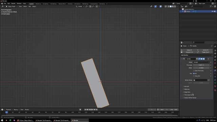The width and height of the screenshot is (217, 122).
Task: Toggle Solidify on-cage display icon
Action: point(197,59)
